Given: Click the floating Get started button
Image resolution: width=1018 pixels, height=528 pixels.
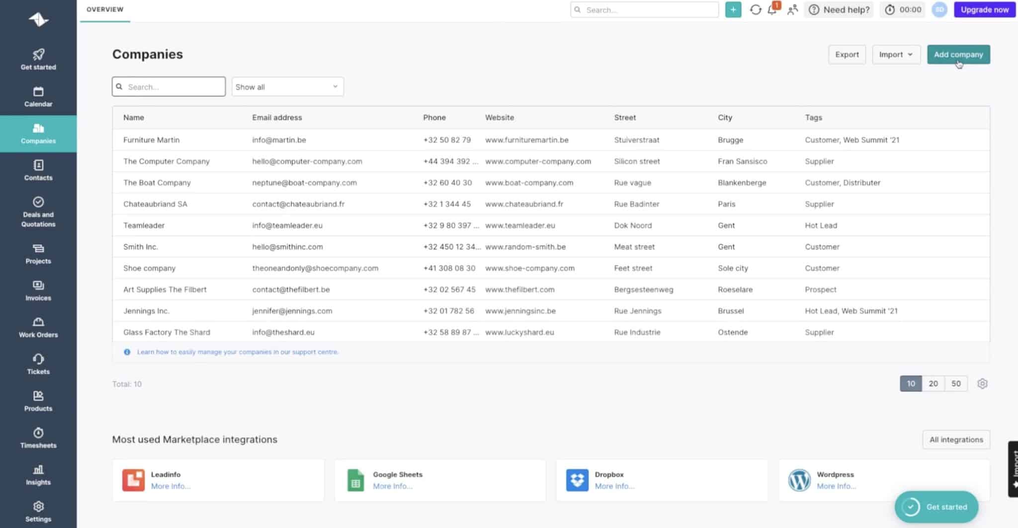Looking at the screenshot, I should click(936, 507).
